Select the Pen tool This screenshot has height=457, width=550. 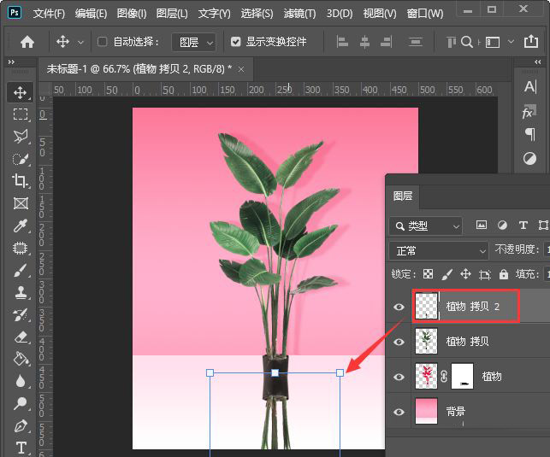click(21, 425)
